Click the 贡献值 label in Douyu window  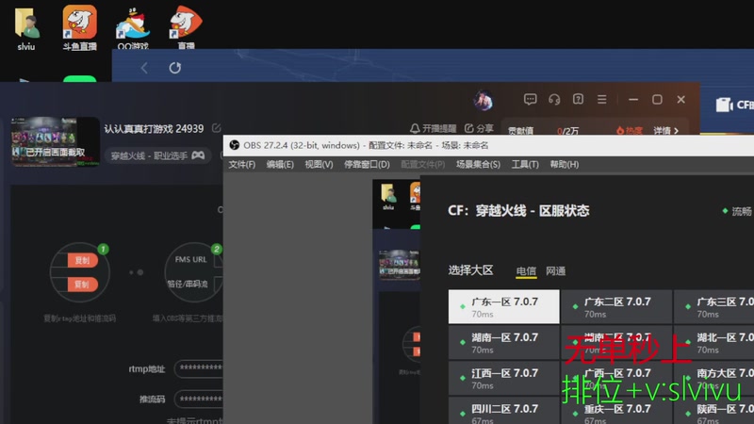(521, 130)
